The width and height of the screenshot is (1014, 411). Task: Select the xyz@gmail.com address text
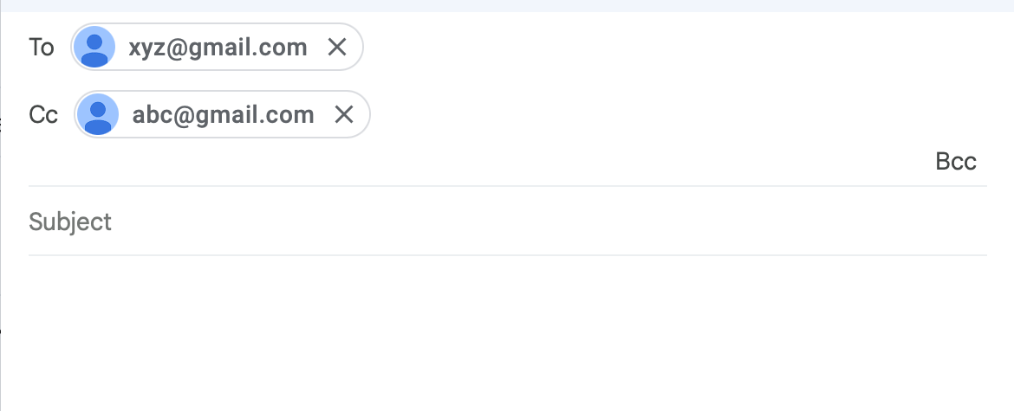point(218,47)
